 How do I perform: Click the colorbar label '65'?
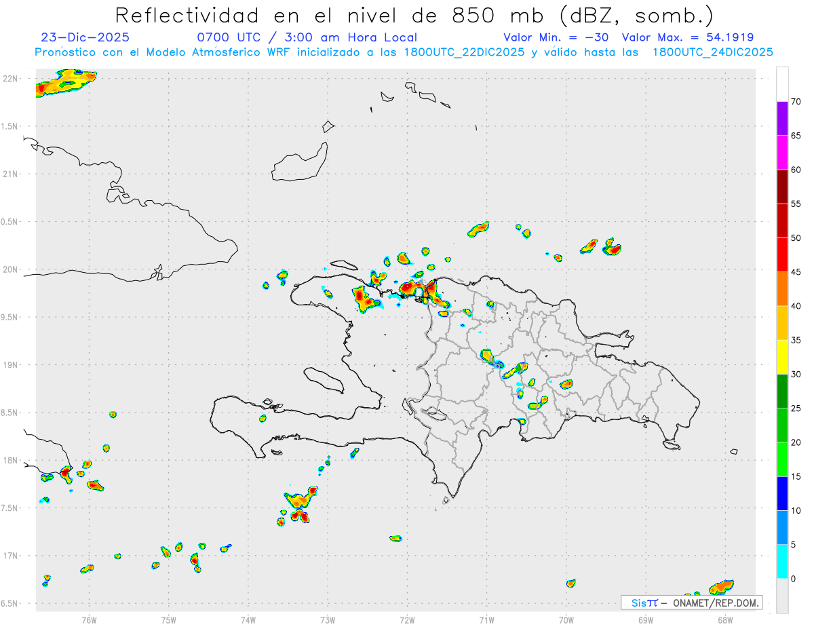(x=796, y=136)
